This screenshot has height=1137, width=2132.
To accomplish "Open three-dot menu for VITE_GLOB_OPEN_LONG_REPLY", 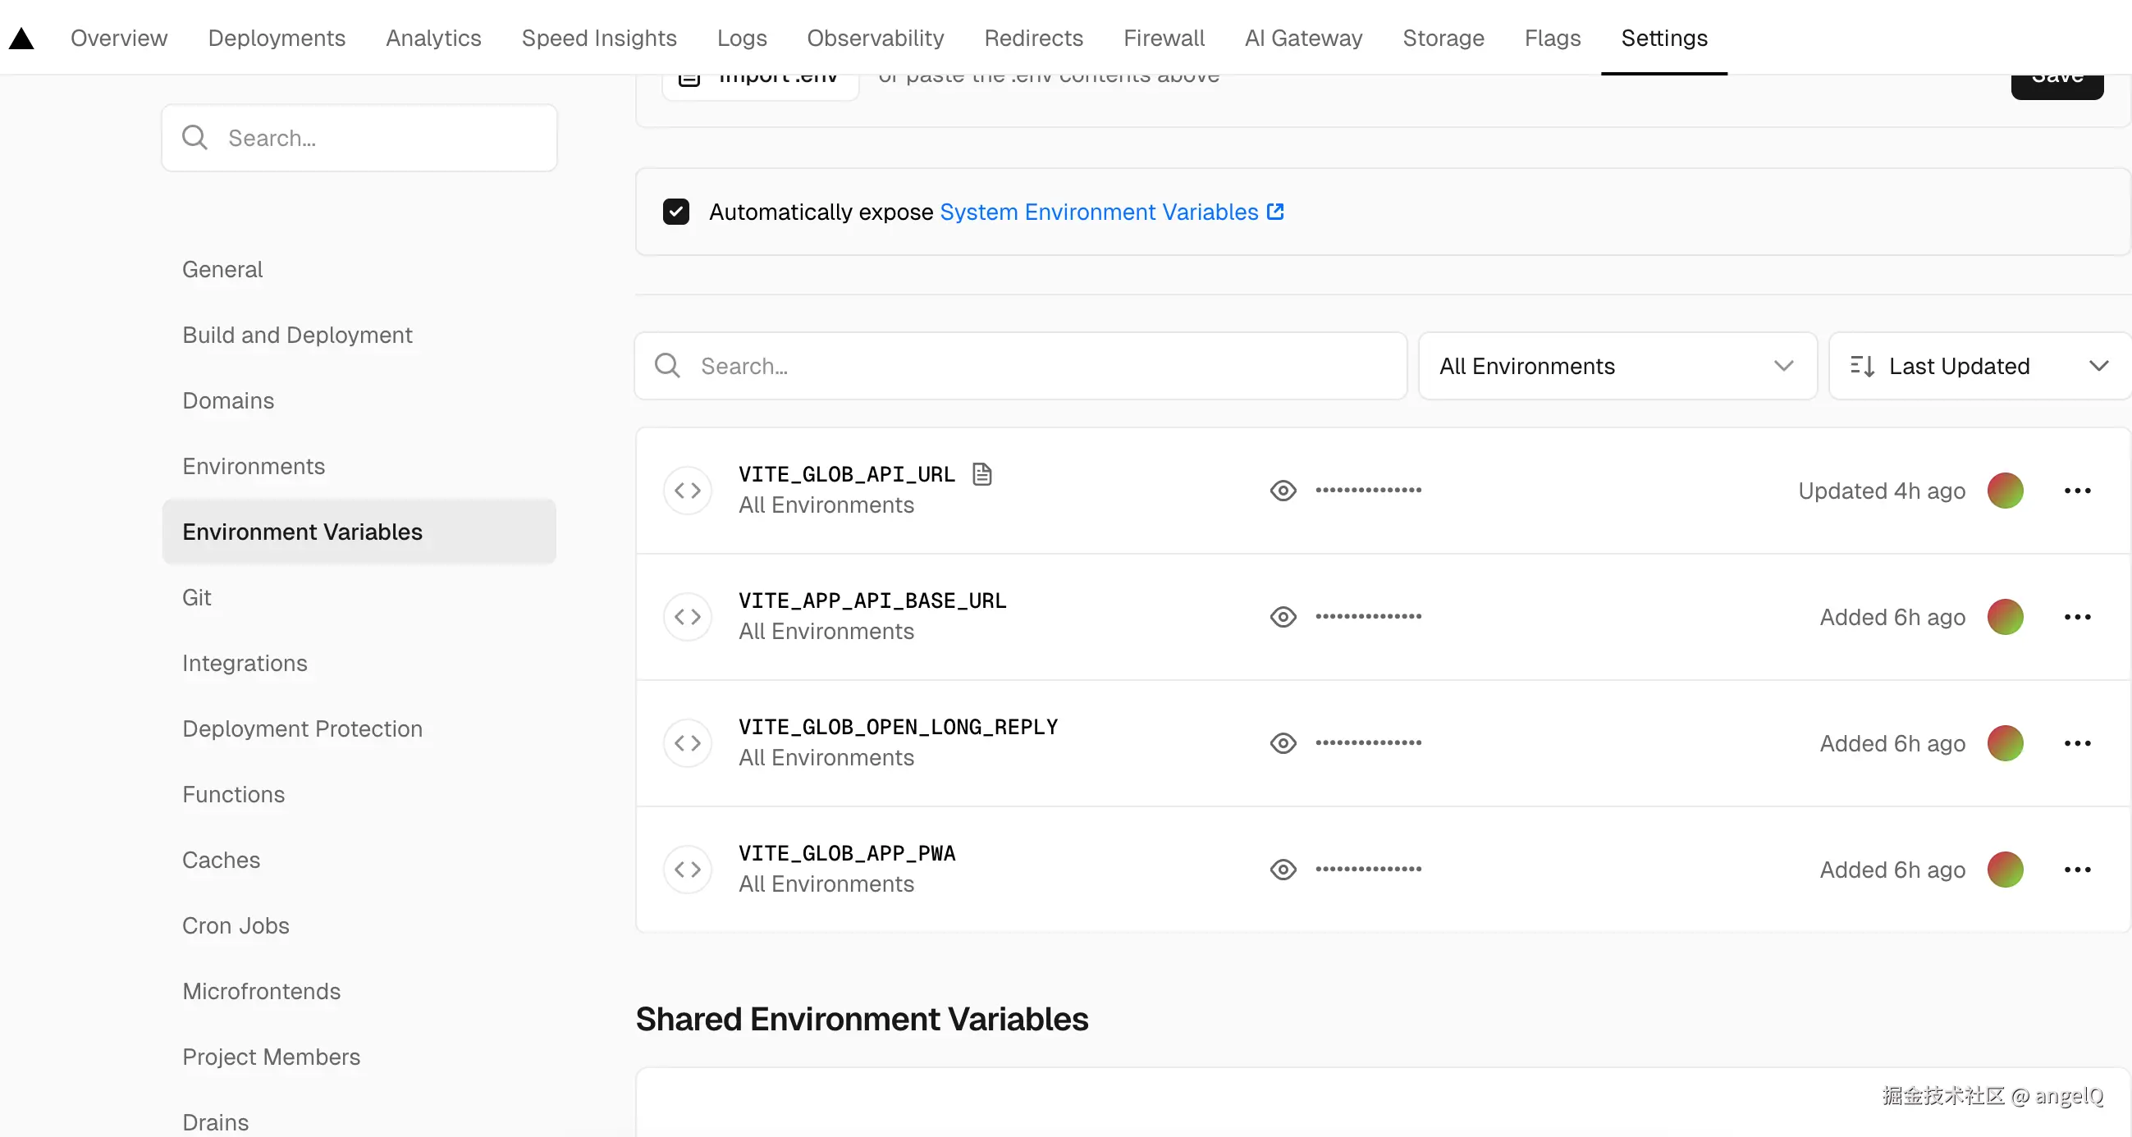I will point(2076,743).
